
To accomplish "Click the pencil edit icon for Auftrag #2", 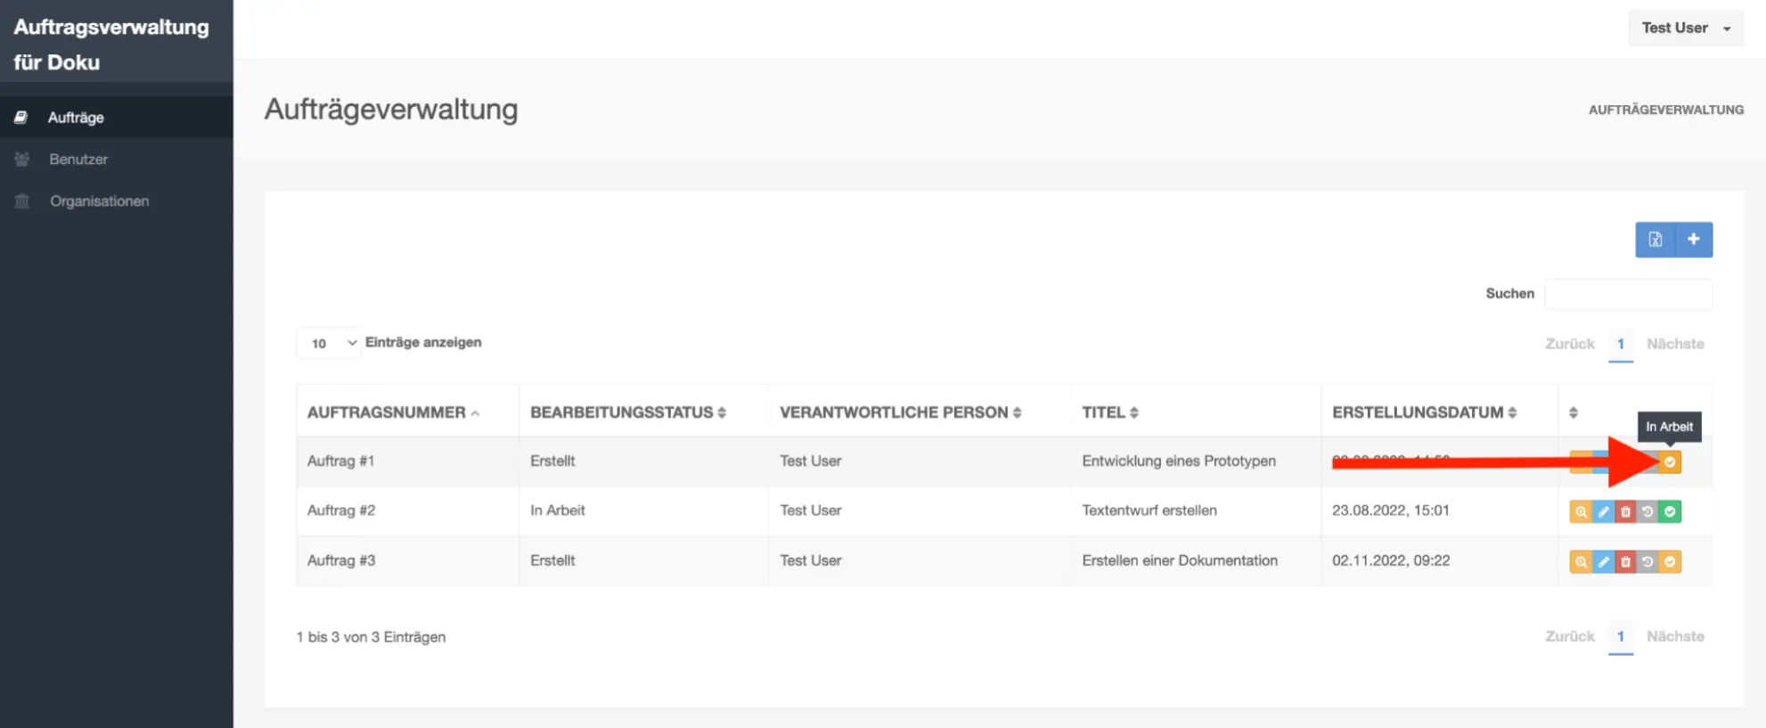I will 1603,511.
